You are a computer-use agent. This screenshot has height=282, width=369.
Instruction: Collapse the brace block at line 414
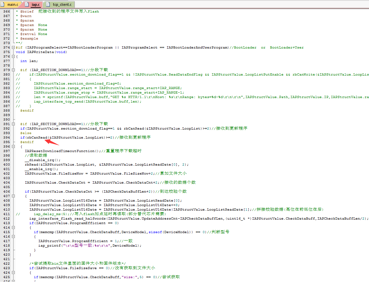14,228
